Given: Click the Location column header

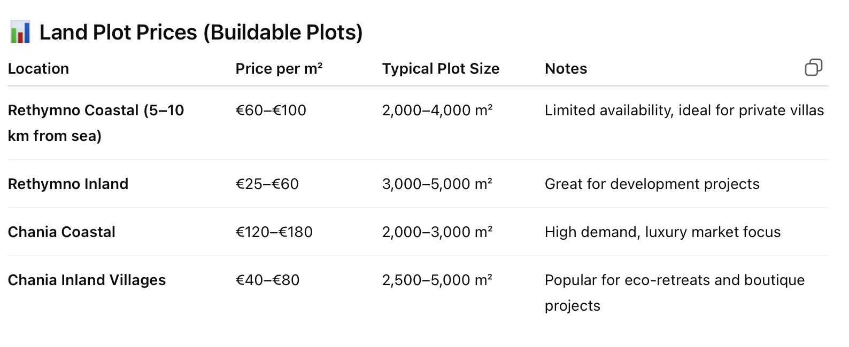Looking at the screenshot, I should (x=38, y=69).
